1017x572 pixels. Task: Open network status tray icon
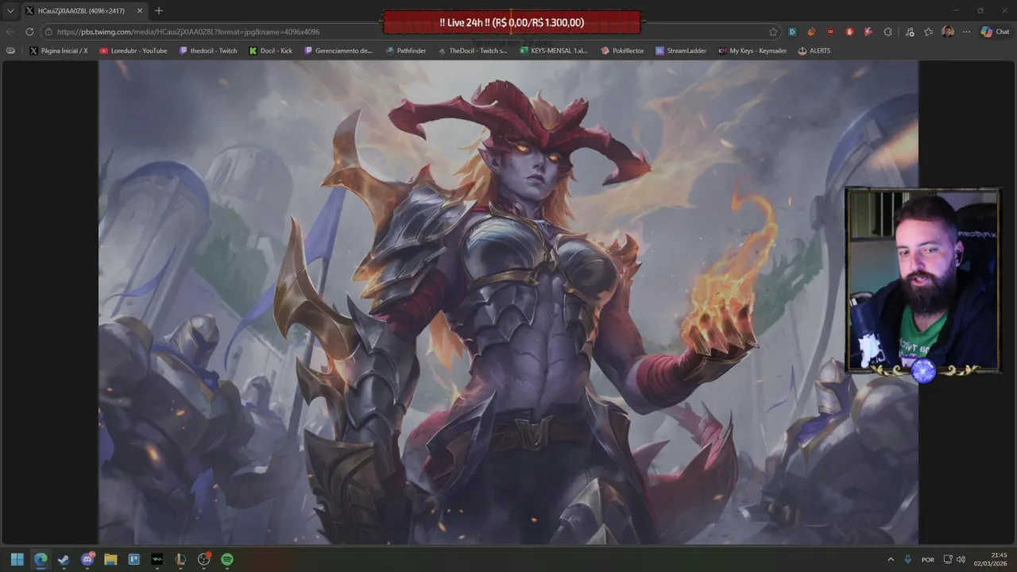pos(948,559)
